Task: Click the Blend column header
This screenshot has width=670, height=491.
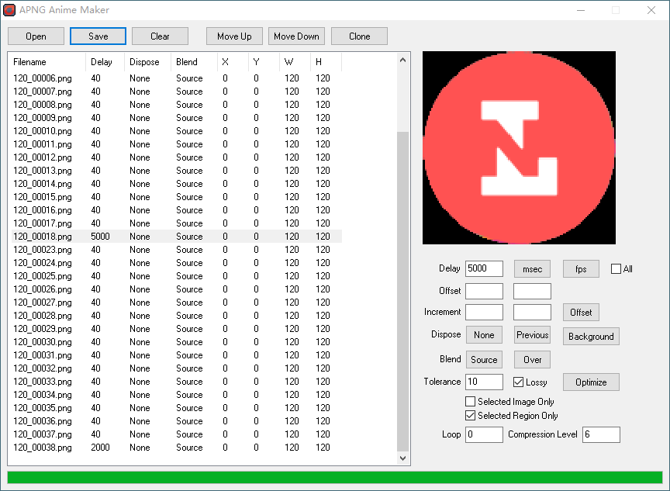Action: tap(194, 62)
